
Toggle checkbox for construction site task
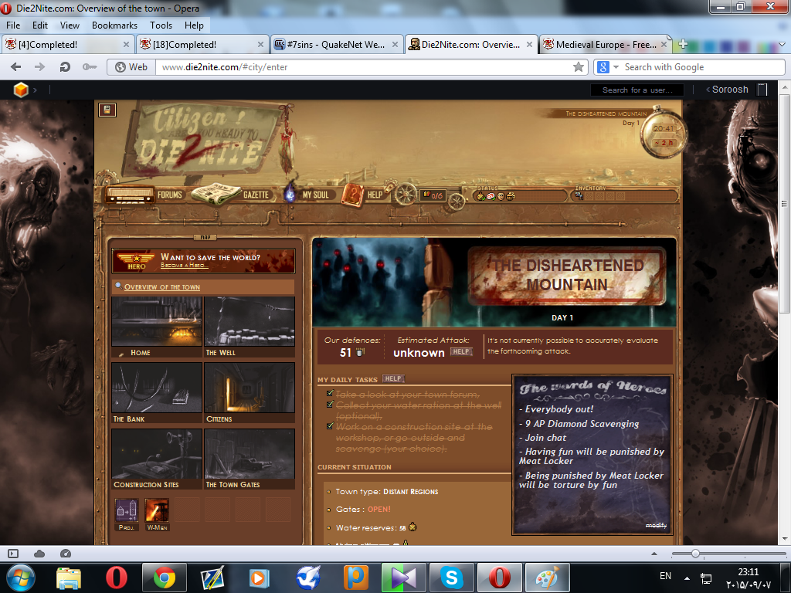[x=330, y=426]
